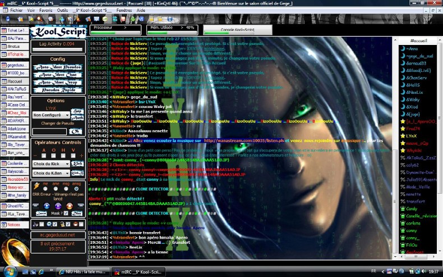Pause Winamp with the purple pause button
Image resolution: width=443 pixels, height=277 pixels.
pyautogui.click(x=58, y=206)
